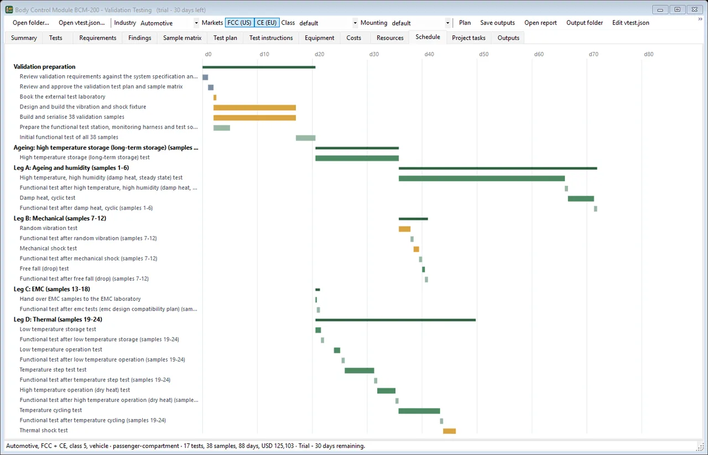This screenshot has width=708, height=455.
Task: Open the Findings tab
Action: tap(140, 38)
